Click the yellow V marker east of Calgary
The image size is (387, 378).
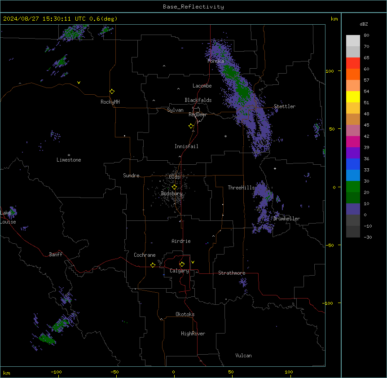[193, 262]
